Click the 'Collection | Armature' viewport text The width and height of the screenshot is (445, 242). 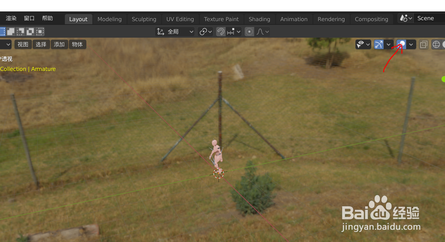pyautogui.click(x=28, y=69)
